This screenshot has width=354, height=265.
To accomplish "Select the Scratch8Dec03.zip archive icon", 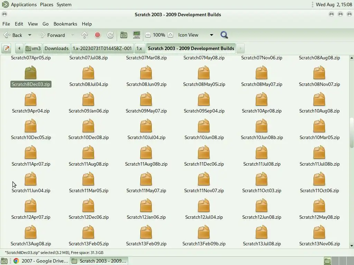I will point(30,72).
